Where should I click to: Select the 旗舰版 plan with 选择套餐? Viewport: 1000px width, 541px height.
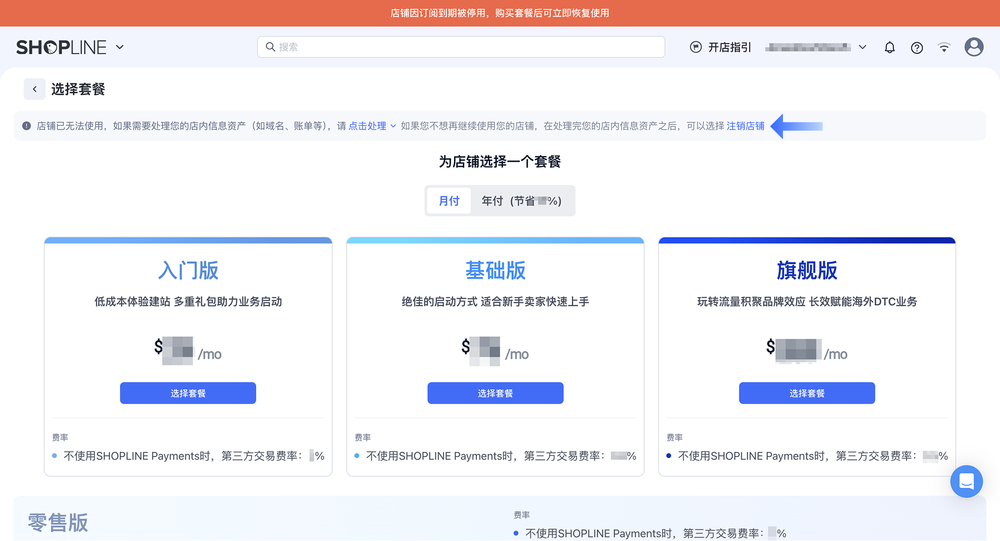[806, 393]
